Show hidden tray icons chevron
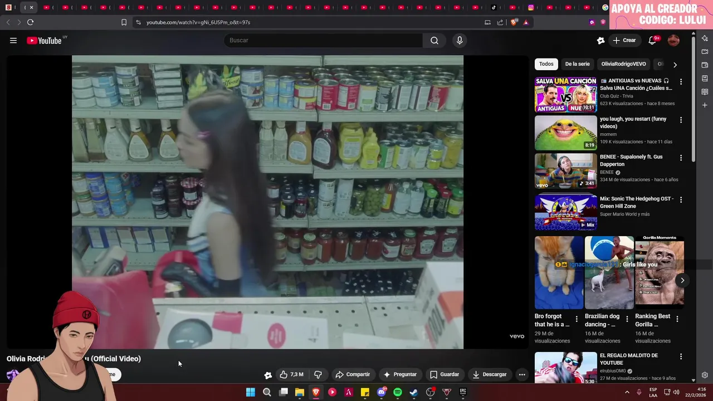 627,392
